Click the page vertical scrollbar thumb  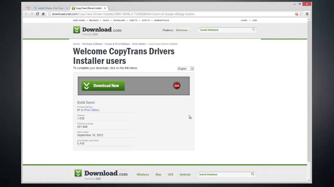[309, 91]
